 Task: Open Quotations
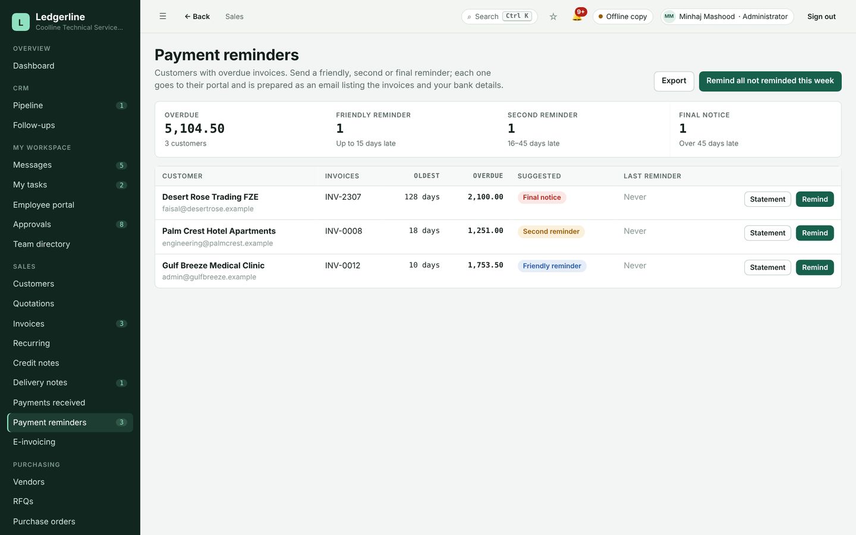pyautogui.click(x=70, y=304)
